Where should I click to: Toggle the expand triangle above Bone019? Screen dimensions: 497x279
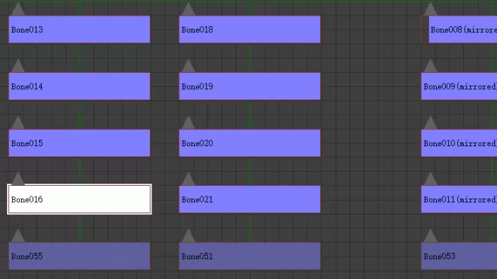tap(188, 66)
